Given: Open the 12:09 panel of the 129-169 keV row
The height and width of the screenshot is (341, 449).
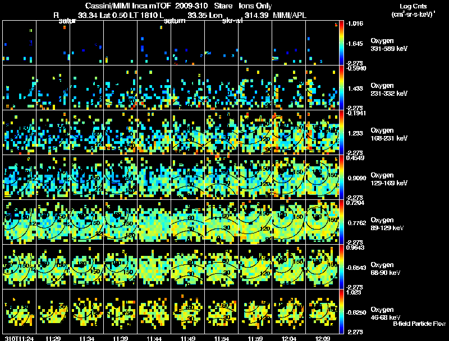Looking at the screenshot, I should 322,177.
